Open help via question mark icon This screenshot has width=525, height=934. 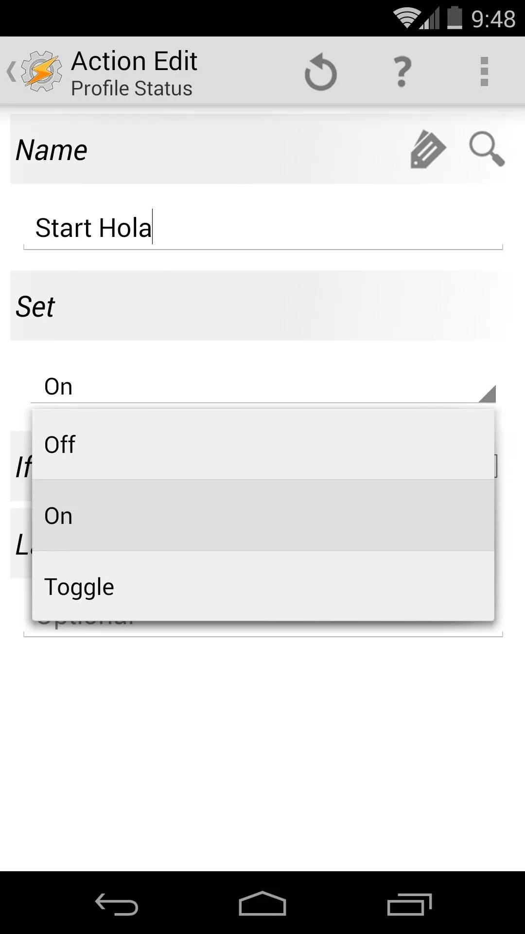coord(402,72)
